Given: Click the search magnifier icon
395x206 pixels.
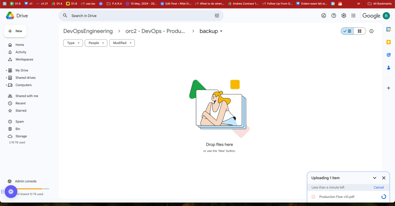Looking at the screenshot, I should [65, 15].
